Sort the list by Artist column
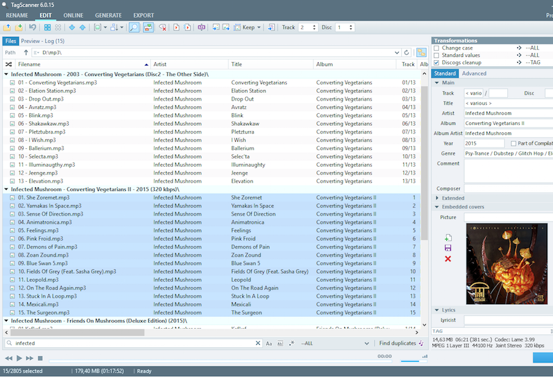Image resolution: width=553 pixels, height=377 pixels. click(x=189, y=64)
